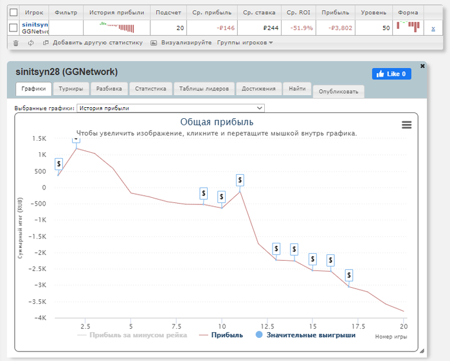
Task: Click the Ср. прибыль column header
Action: [212, 13]
